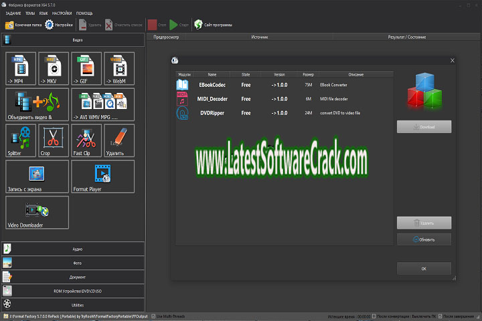Open the Конечная папка output folder
Viewport: 482px width, 321px height.
[x=23, y=25]
